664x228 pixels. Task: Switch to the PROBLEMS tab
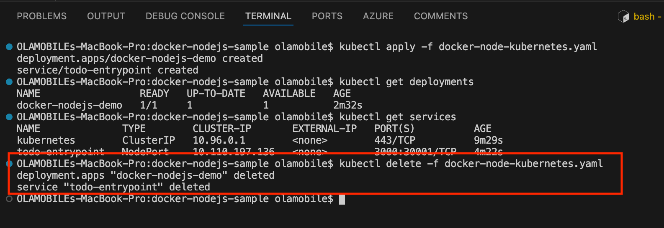(41, 16)
